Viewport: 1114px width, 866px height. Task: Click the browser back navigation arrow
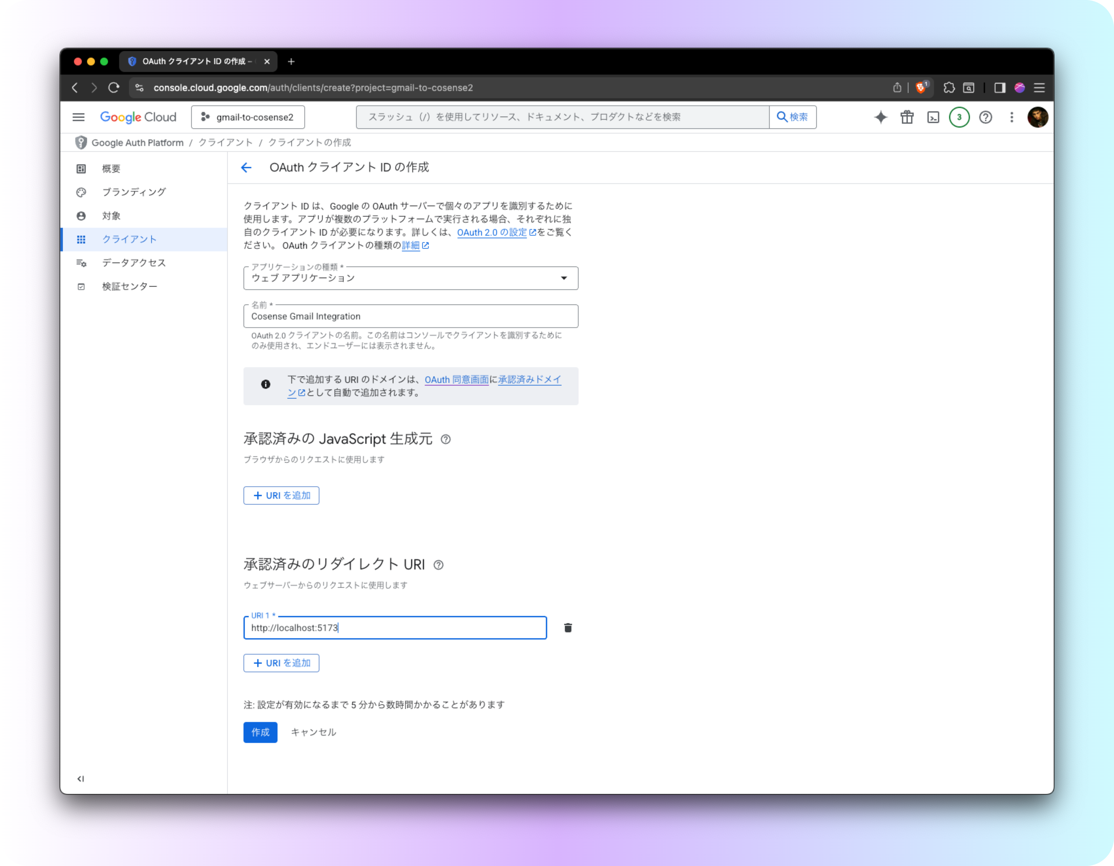[x=75, y=88]
